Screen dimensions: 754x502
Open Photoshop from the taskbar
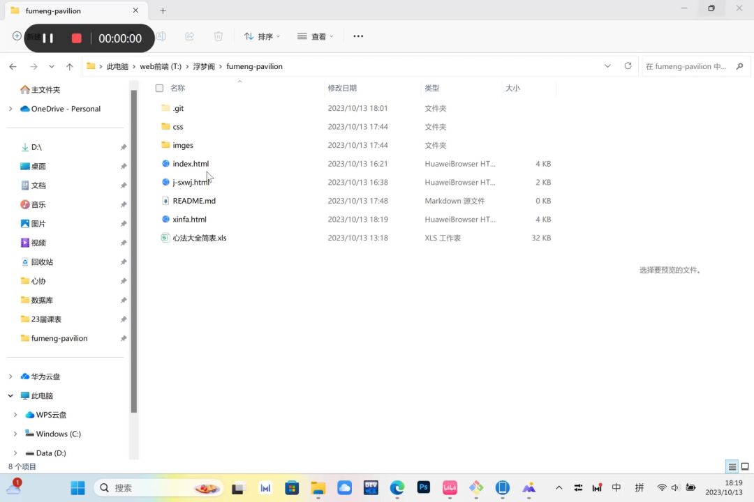click(x=423, y=487)
